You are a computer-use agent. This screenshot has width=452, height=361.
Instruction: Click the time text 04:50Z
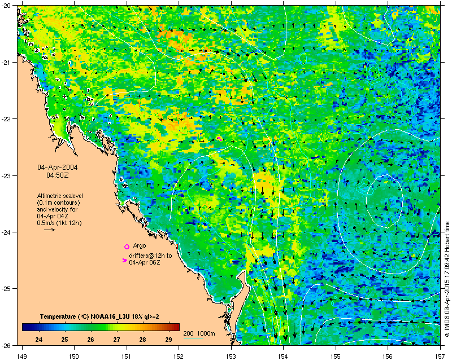point(58,175)
